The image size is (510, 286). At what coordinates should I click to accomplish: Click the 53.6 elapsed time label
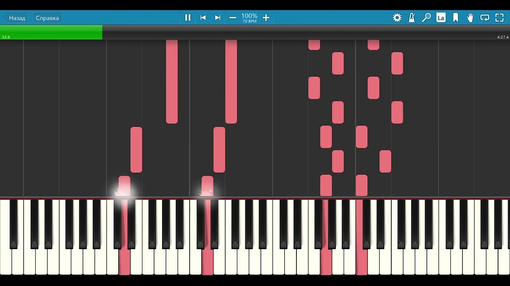tap(6, 37)
